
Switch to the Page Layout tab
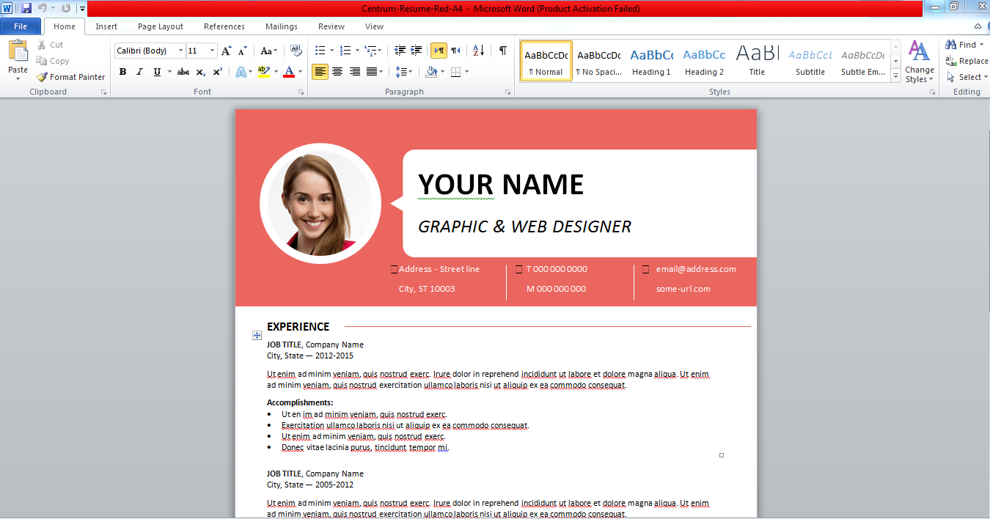pyautogui.click(x=161, y=26)
